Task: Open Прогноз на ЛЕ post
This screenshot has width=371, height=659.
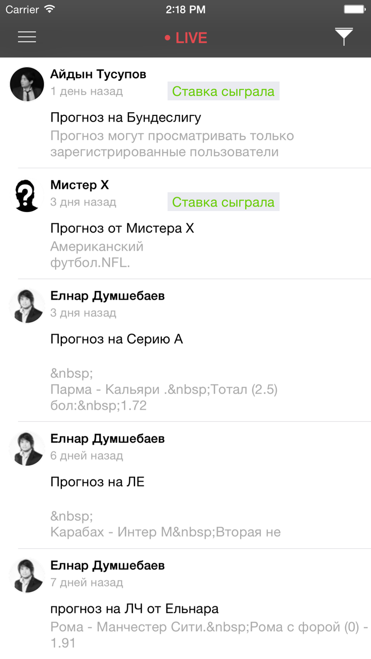Action: pyautogui.click(x=97, y=482)
